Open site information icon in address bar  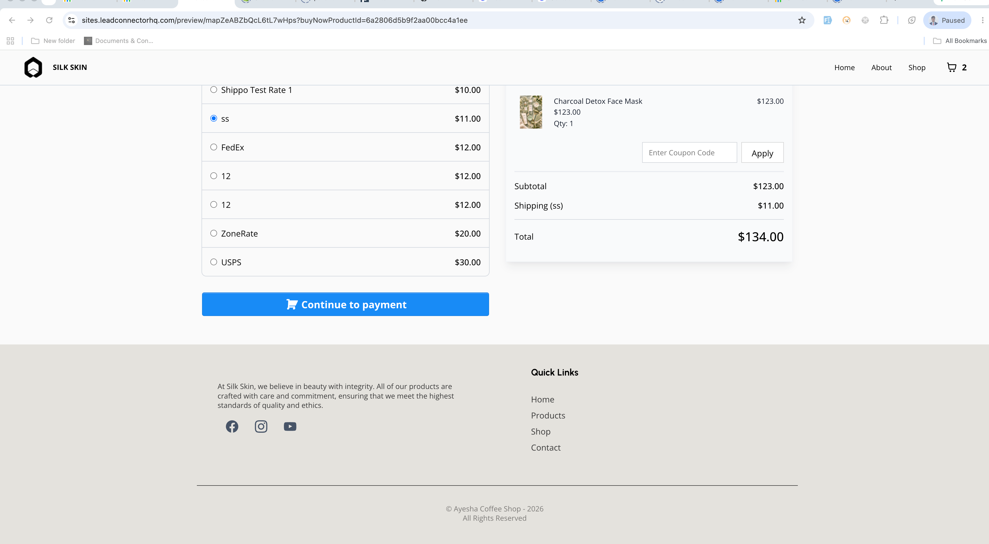click(x=71, y=20)
